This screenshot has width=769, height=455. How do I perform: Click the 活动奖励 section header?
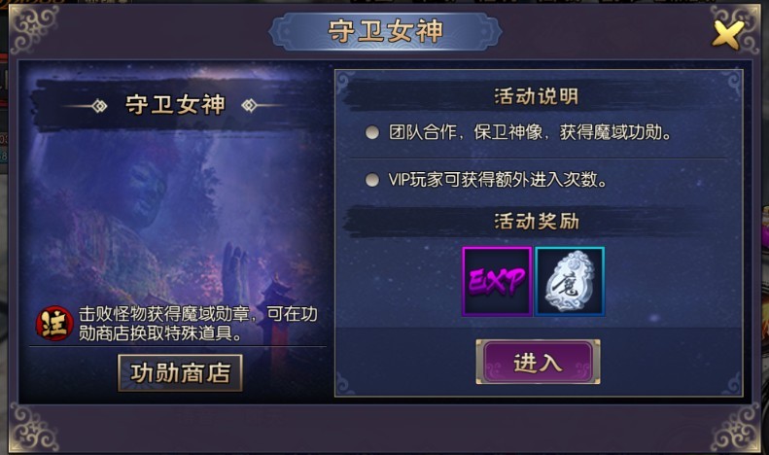[537, 222]
